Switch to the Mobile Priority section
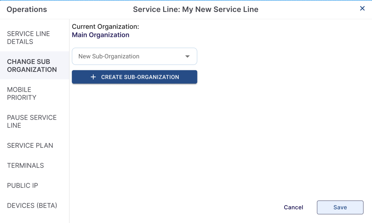This screenshot has height=223, width=372. 22,93
